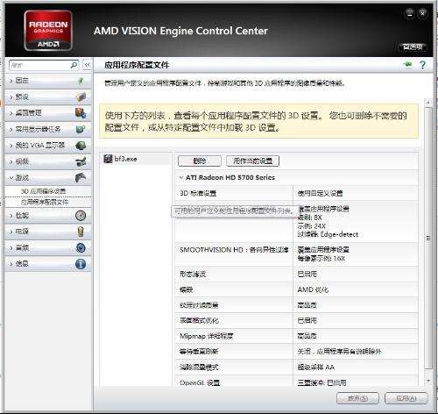Click the AMD 优化 value
The height and width of the screenshot is (414, 438).
click(x=313, y=289)
